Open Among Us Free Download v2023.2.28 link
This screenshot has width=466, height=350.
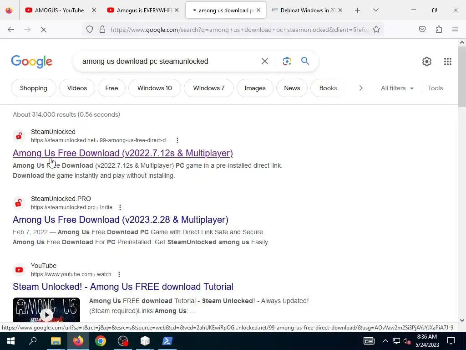tap(120, 220)
